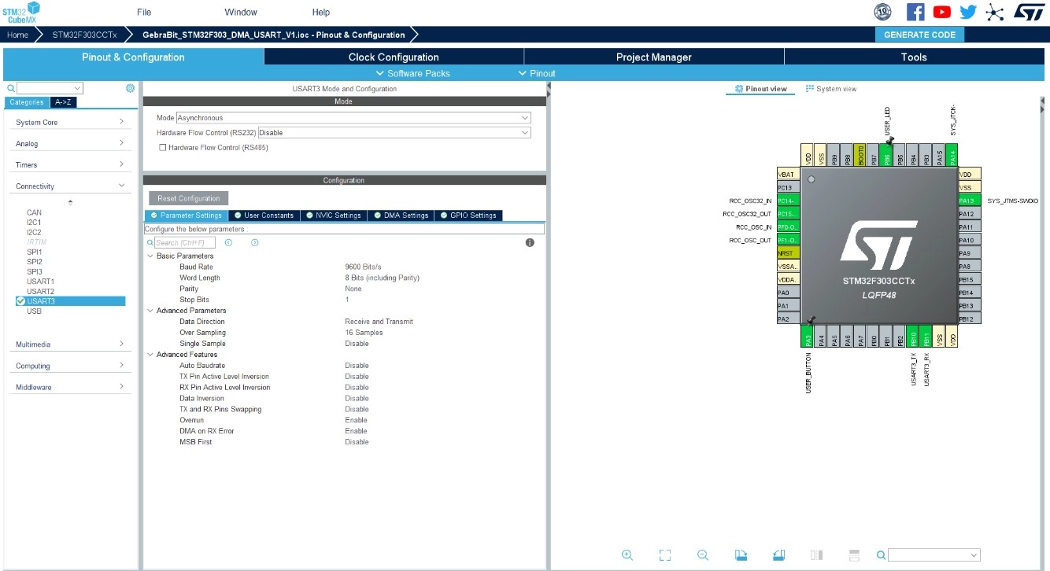Open the YouTube icon link
Viewport: 1050px width, 571px height.
coord(941,12)
